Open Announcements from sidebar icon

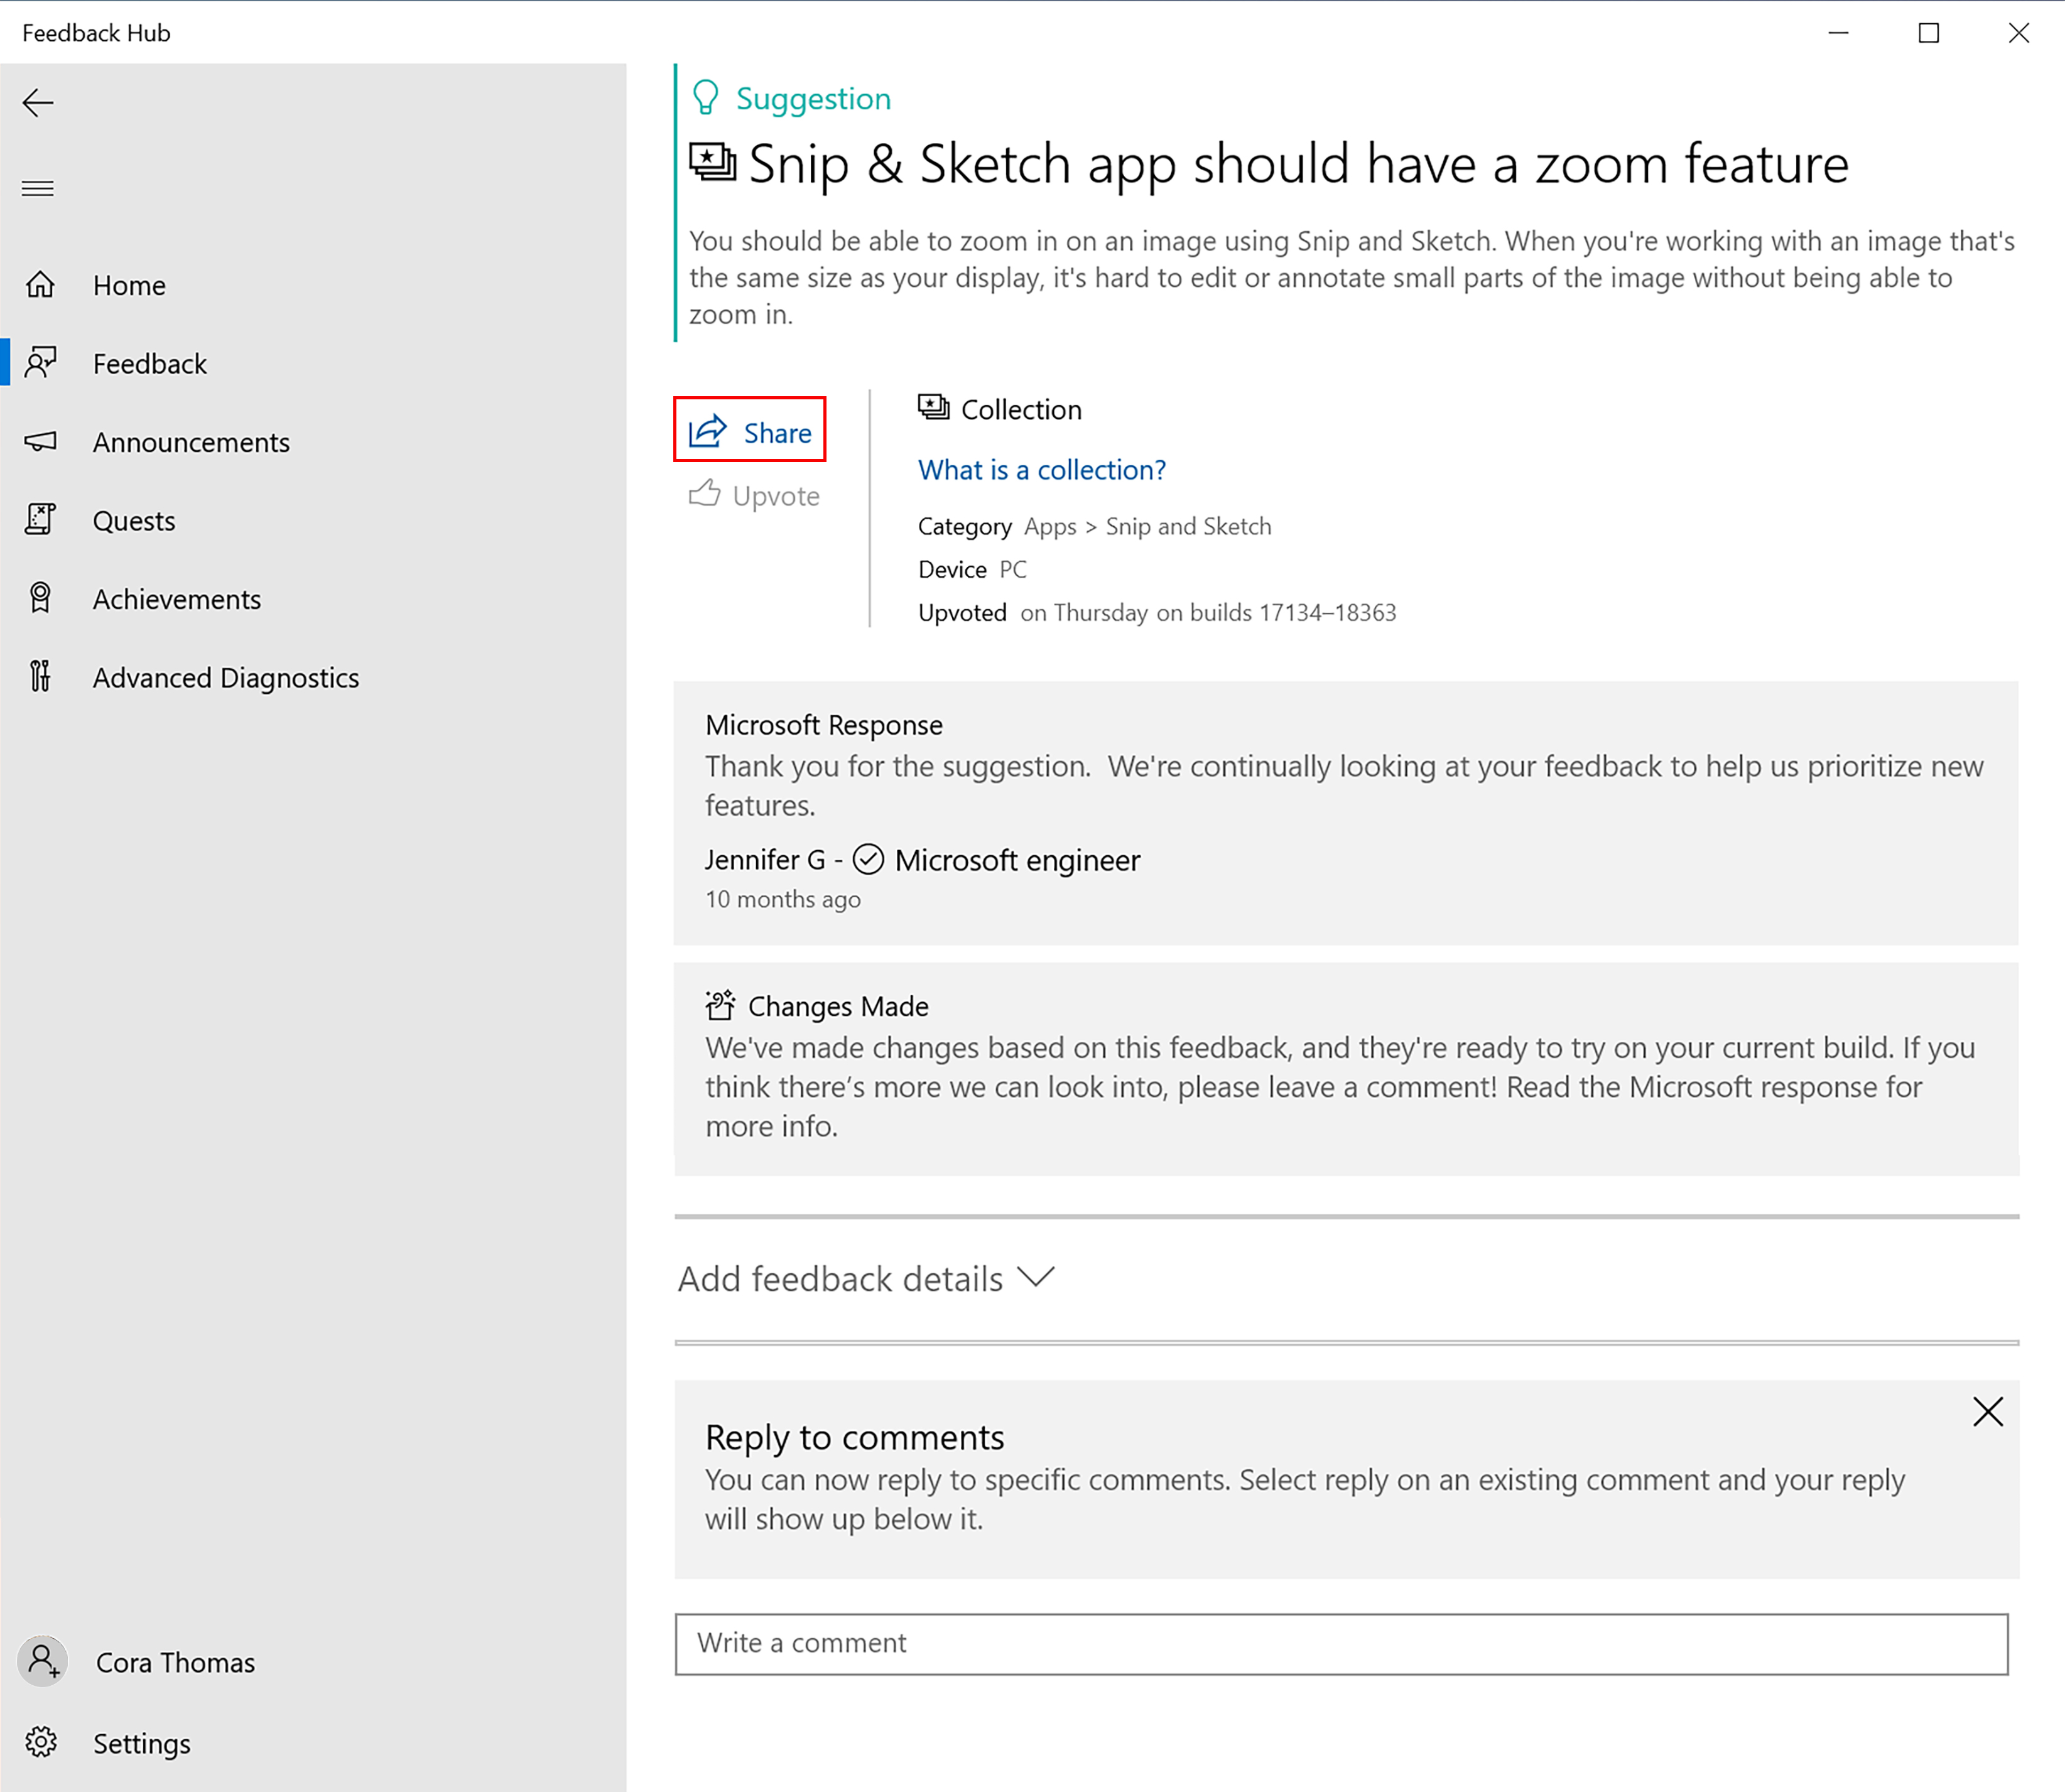(x=44, y=442)
